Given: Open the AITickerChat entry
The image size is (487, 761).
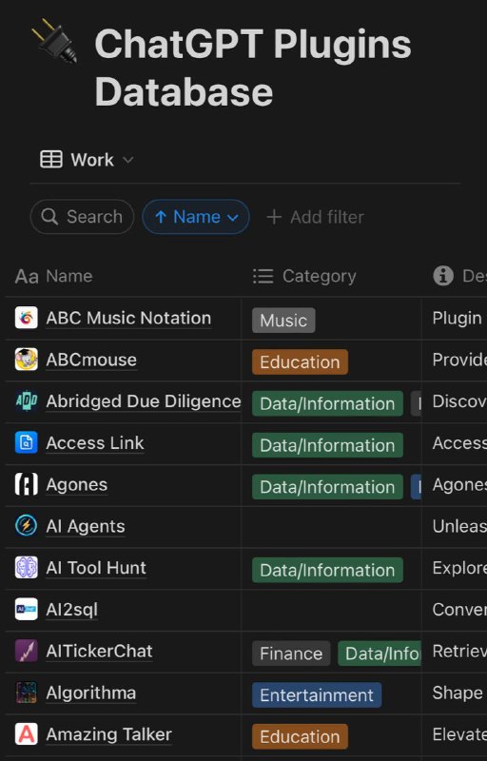Looking at the screenshot, I should pyautogui.click(x=100, y=652).
